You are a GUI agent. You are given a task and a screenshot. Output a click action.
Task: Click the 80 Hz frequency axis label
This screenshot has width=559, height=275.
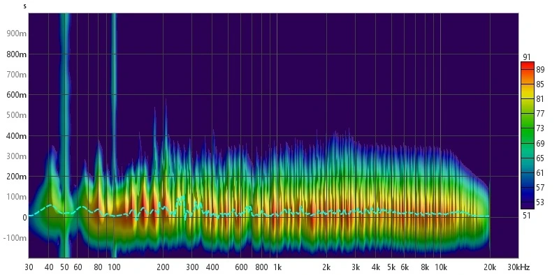click(98, 267)
